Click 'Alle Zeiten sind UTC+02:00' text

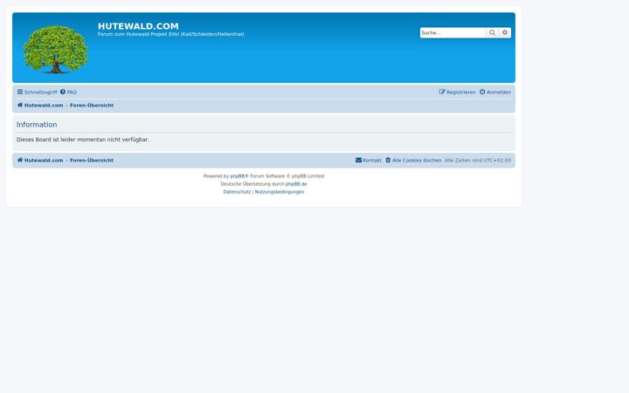[478, 161]
